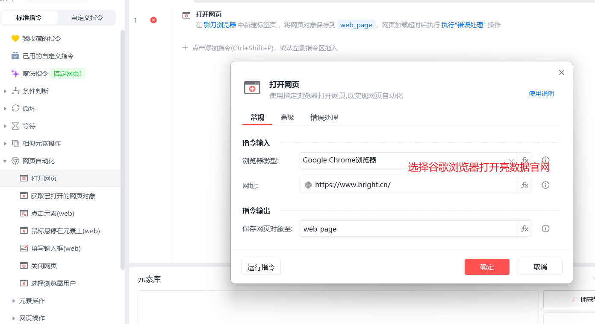Click the purple magic command sparkle icon
Viewport: 595px width, 324px height.
15,73
